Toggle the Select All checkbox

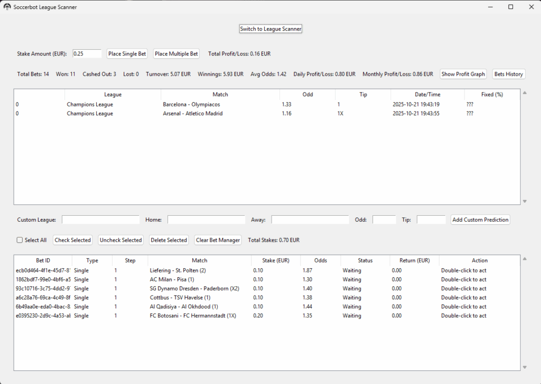coord(20,240)
